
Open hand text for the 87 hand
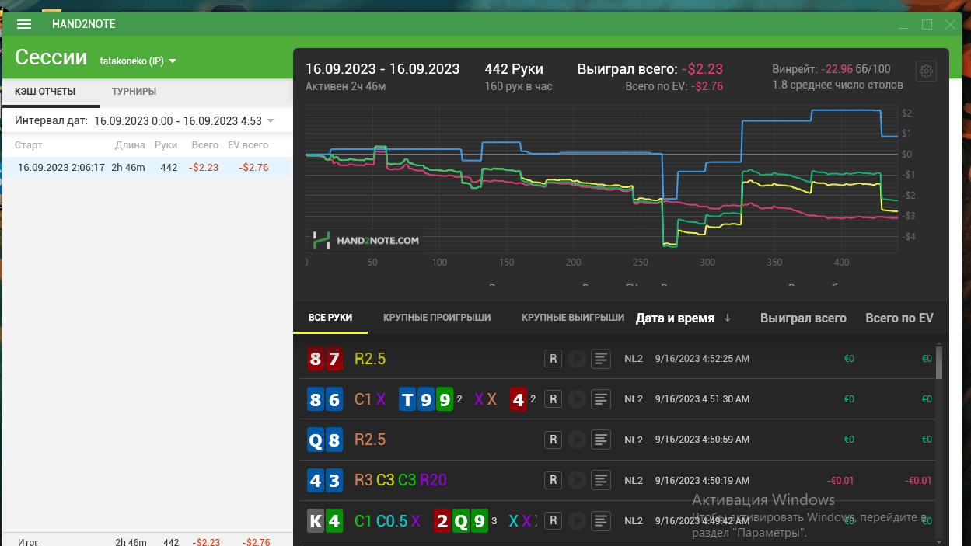(600, 359)
